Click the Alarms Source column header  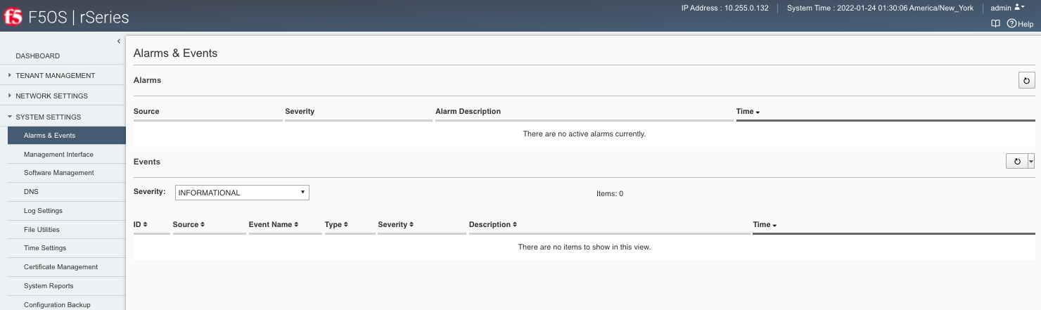click(146, 111)
